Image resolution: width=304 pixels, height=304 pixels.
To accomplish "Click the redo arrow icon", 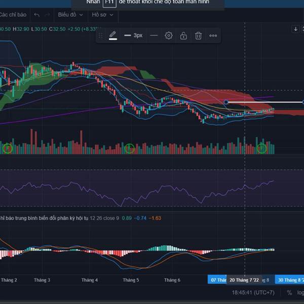I will point(47,15).
